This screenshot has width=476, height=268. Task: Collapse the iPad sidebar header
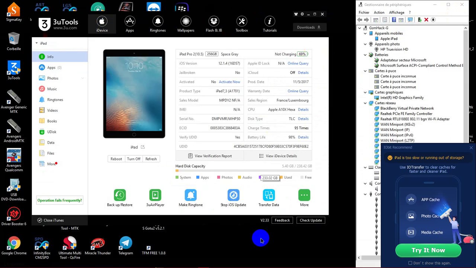36,43
